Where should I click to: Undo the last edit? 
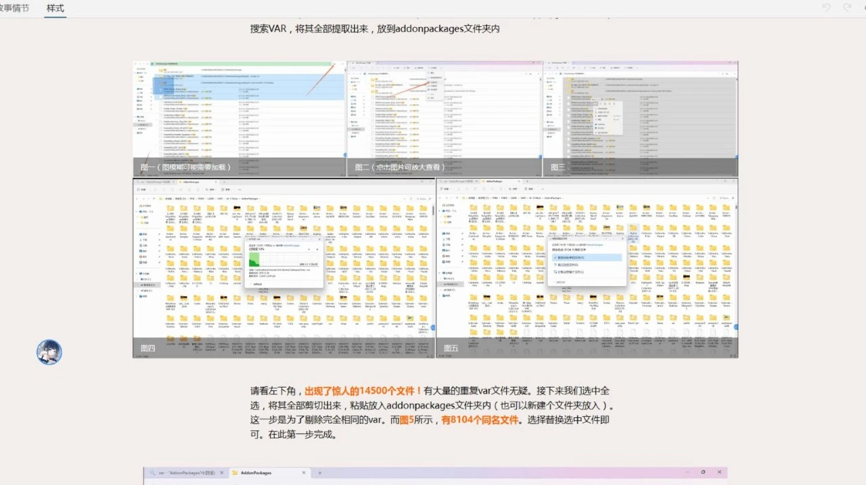(826, 8)
